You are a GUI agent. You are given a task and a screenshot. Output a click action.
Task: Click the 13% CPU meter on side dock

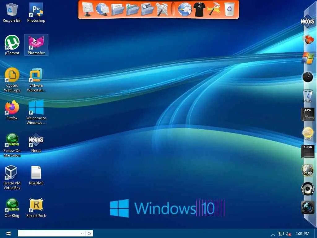(308, 114)
